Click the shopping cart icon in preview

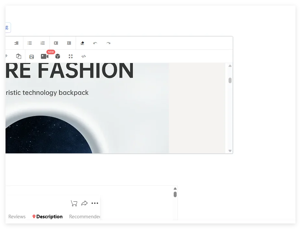coord(74,203)
